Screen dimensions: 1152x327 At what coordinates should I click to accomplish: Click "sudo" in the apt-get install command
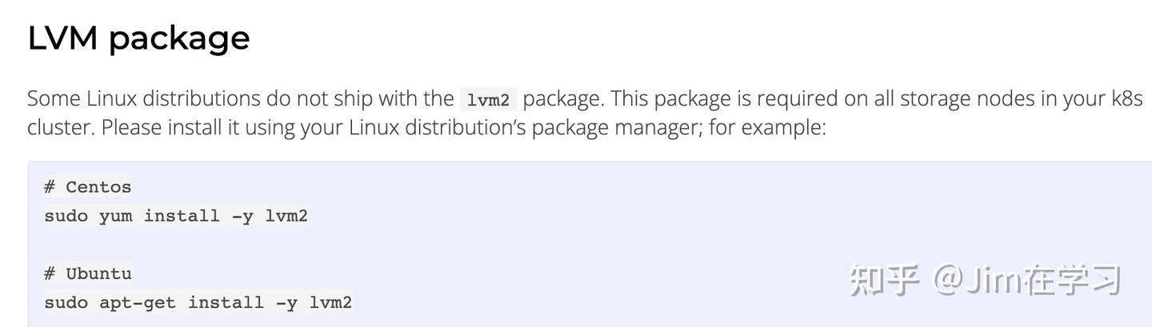coord(66,302)
